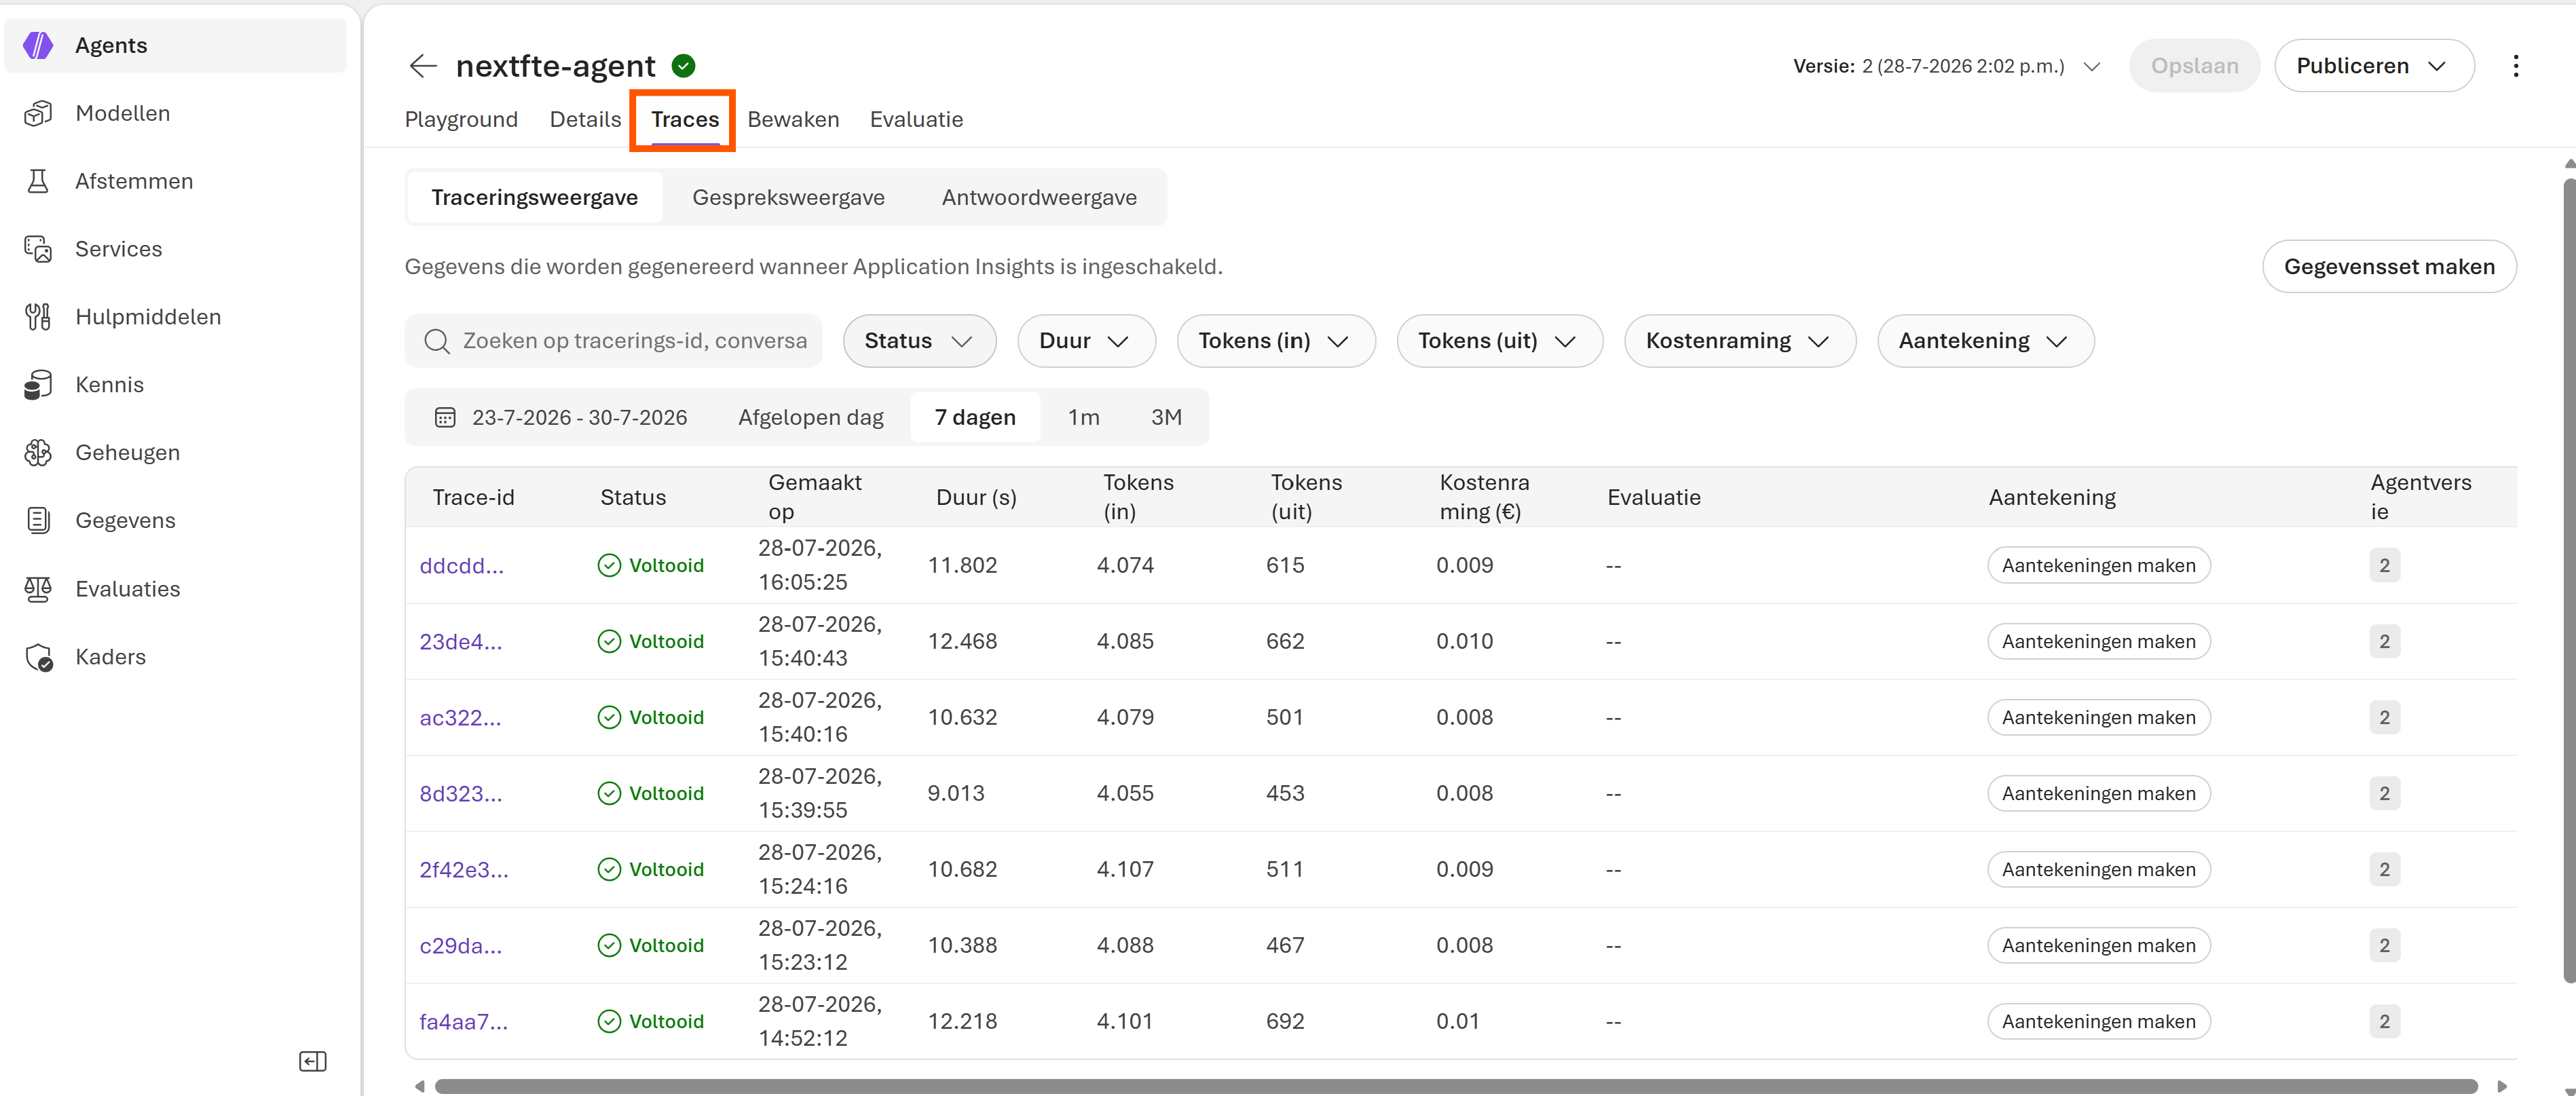Select the Afgelopen dag time range
2576x1096 pixels.
point(811,417)
